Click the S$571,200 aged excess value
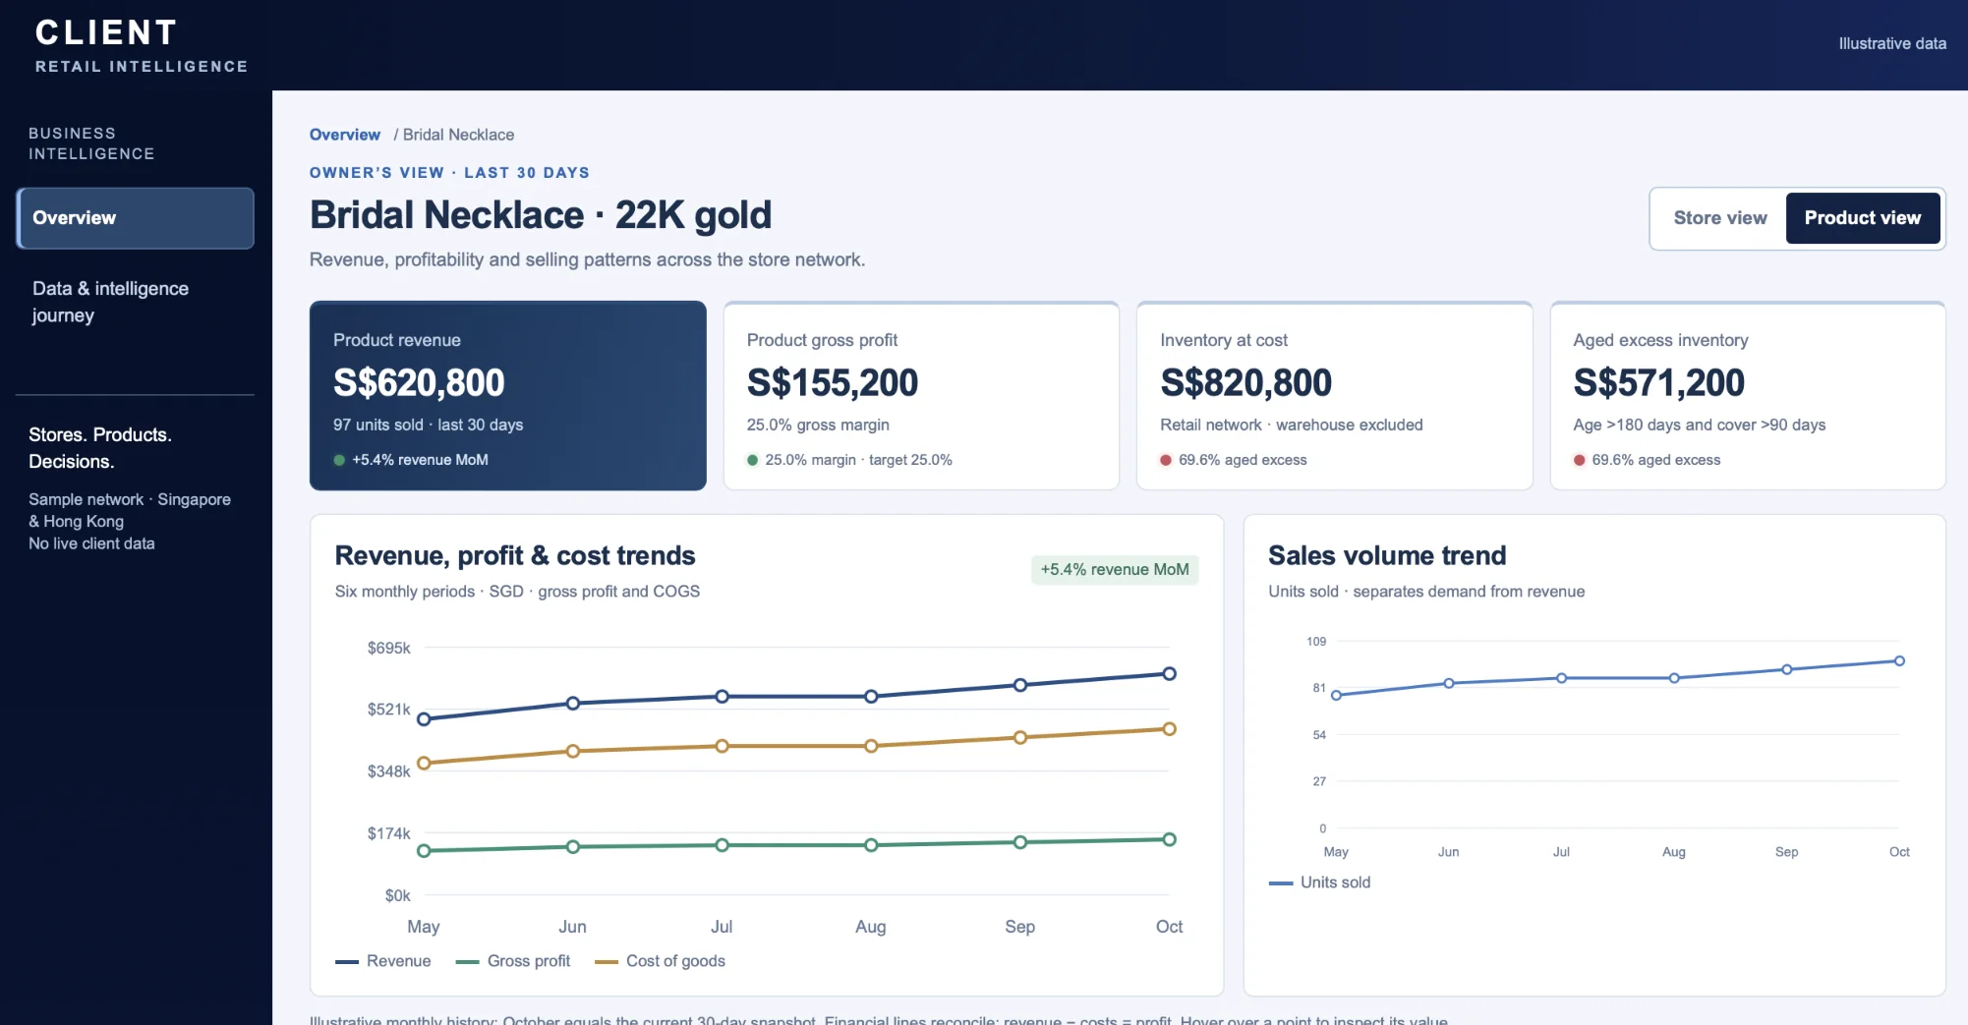Screen dimensions: 1968x1025 click(x=1658, y=382)
